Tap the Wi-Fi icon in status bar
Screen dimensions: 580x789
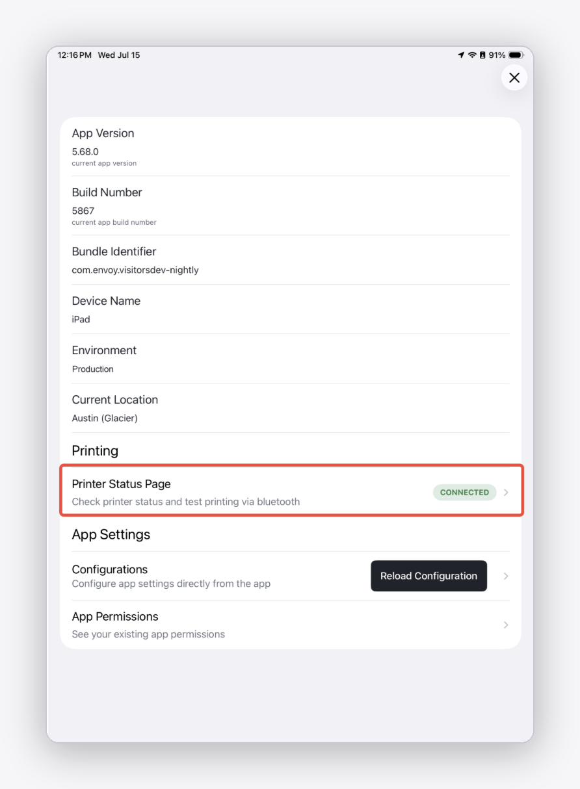(x=472, y=55)
